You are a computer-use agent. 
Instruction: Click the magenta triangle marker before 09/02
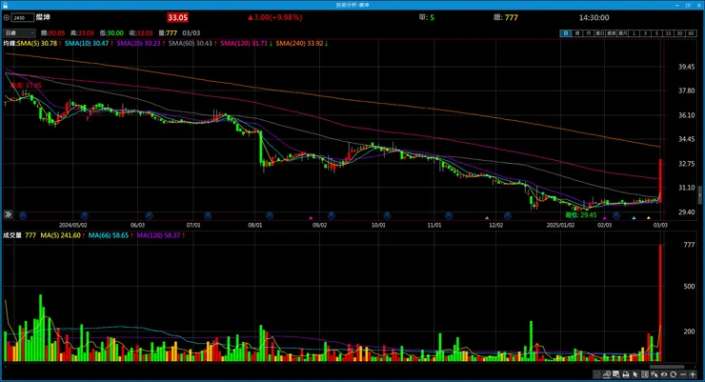[311, 218]
